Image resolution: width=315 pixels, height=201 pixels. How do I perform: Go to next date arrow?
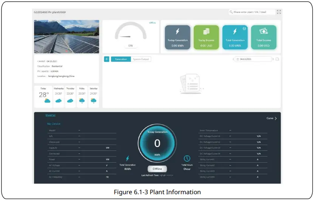click(x=273, y=59)
